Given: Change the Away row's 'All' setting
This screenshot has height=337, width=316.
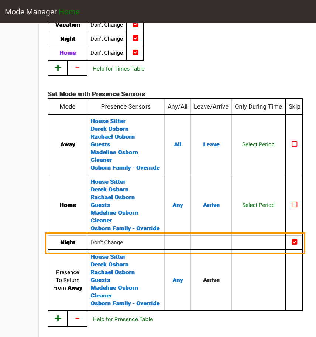Looking at the screenshot, I should [x=178, y=144].
